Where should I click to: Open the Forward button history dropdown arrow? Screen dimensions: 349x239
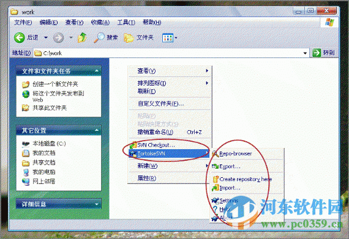(71, 37)
